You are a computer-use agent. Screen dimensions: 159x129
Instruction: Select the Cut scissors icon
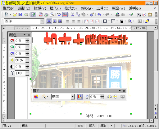coord(72,15)
